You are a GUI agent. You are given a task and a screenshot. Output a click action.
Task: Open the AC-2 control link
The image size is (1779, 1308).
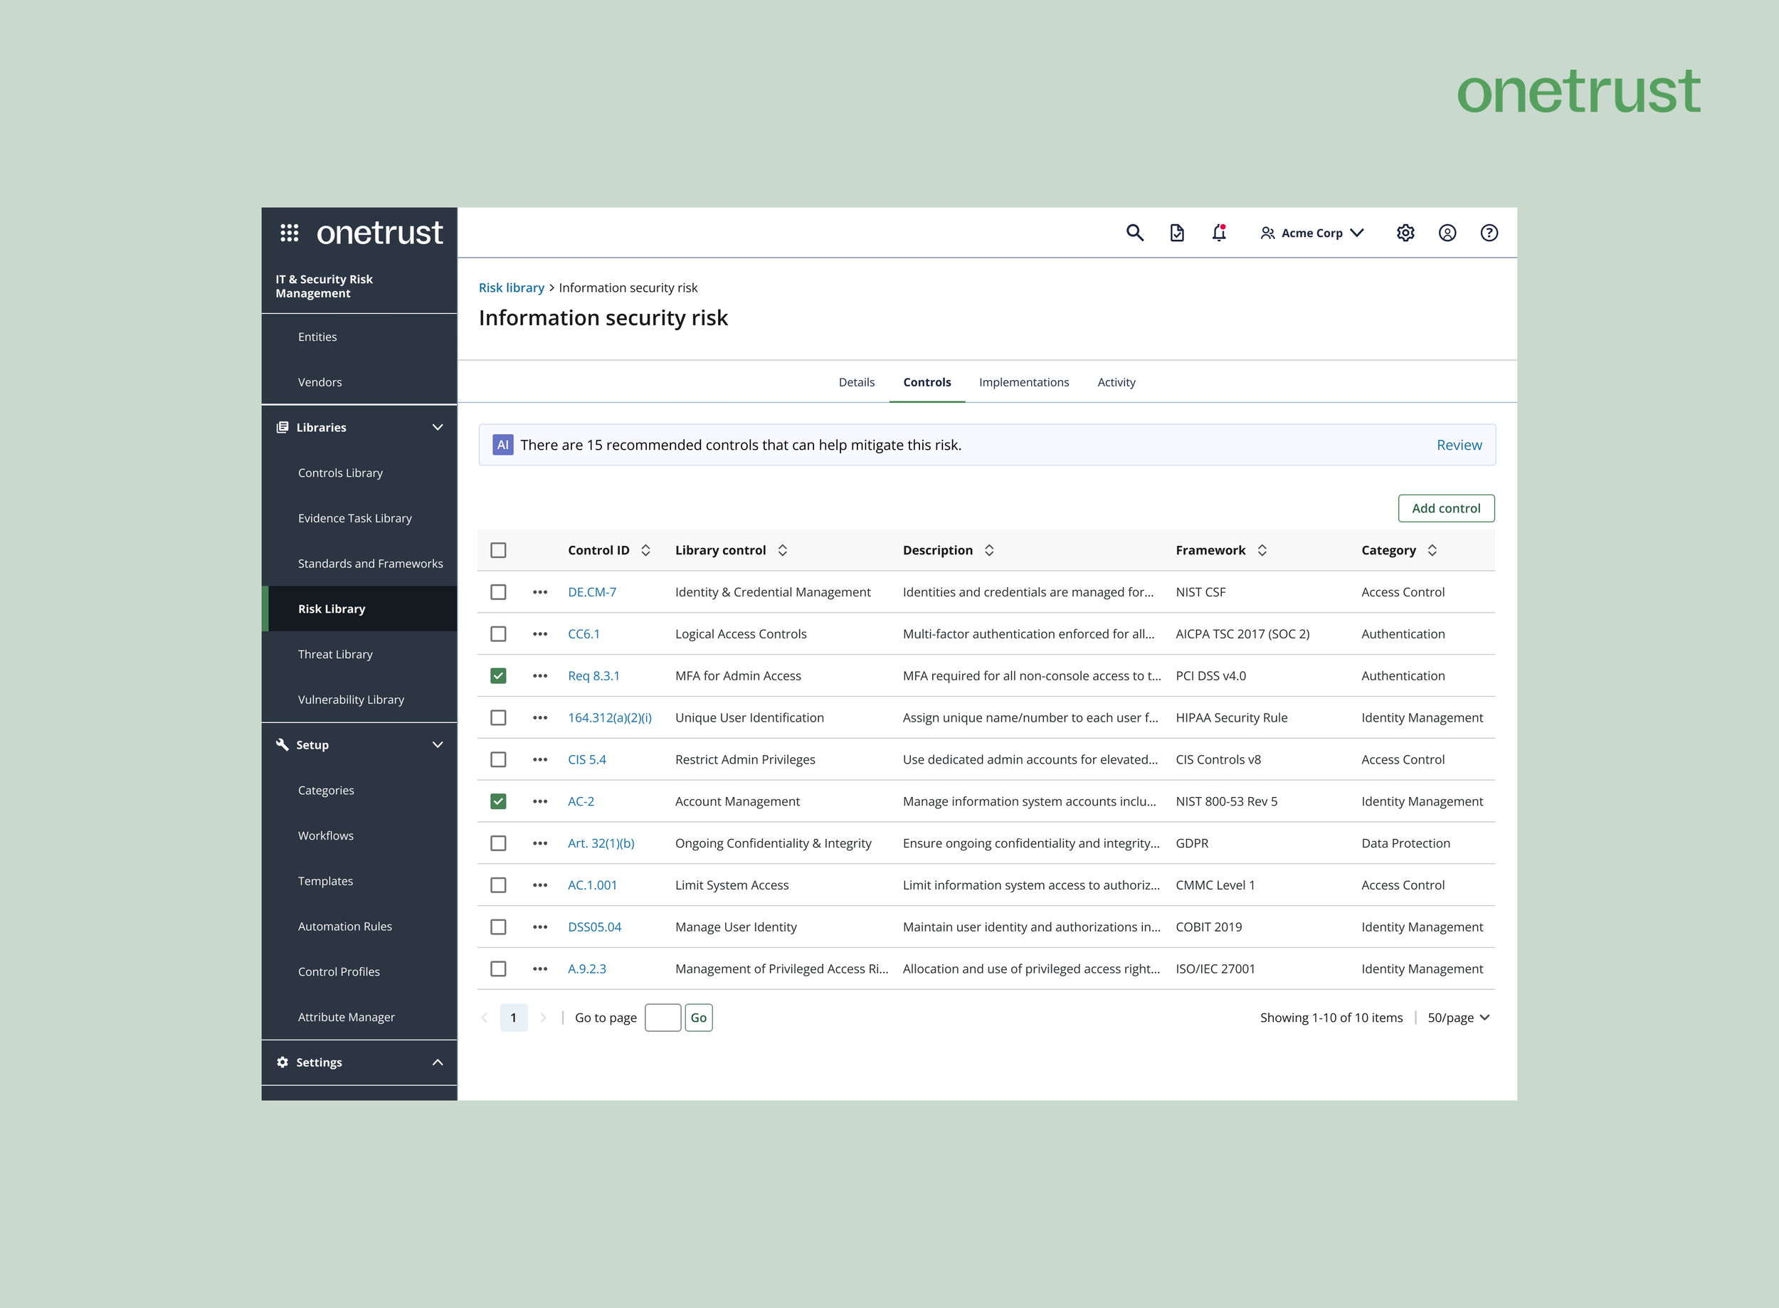tap(581, 801)
